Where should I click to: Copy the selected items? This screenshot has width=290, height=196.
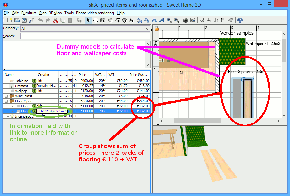pos(63,20)
